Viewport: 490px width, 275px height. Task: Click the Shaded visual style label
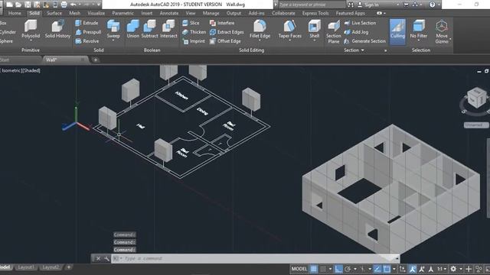(31, 70)
